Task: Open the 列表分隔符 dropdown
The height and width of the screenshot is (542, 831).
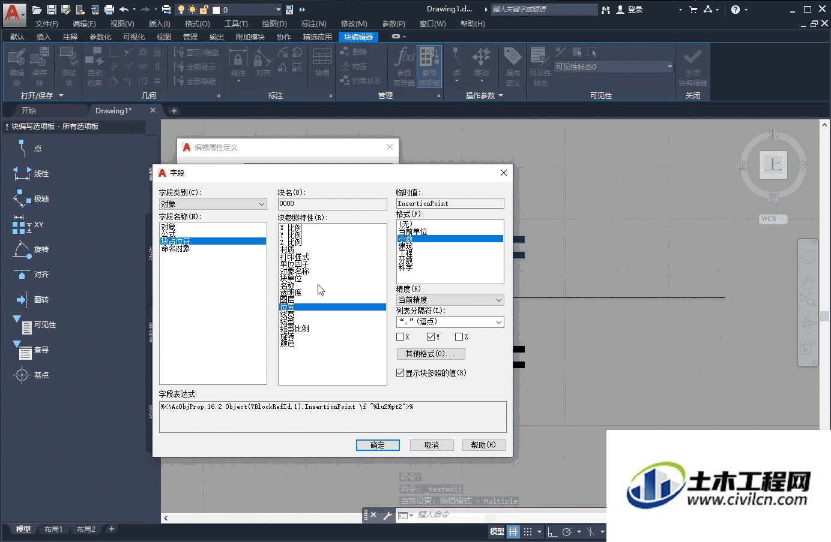Action: click(450, 322)
